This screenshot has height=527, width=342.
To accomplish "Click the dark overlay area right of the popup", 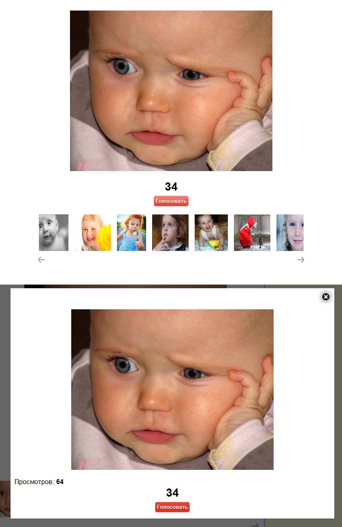I will 338,405.
